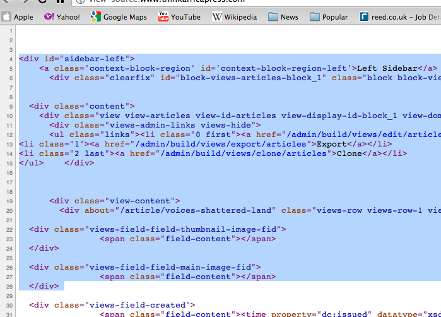Open the Wikipedia bookmark

coord(235,17)
